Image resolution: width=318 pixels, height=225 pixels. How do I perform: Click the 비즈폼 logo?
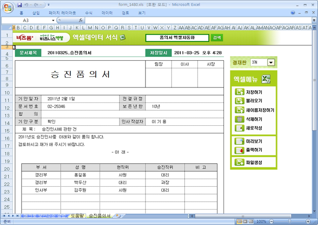click(25, 38)
